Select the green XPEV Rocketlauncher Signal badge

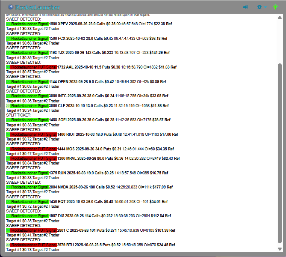point(29,24)
